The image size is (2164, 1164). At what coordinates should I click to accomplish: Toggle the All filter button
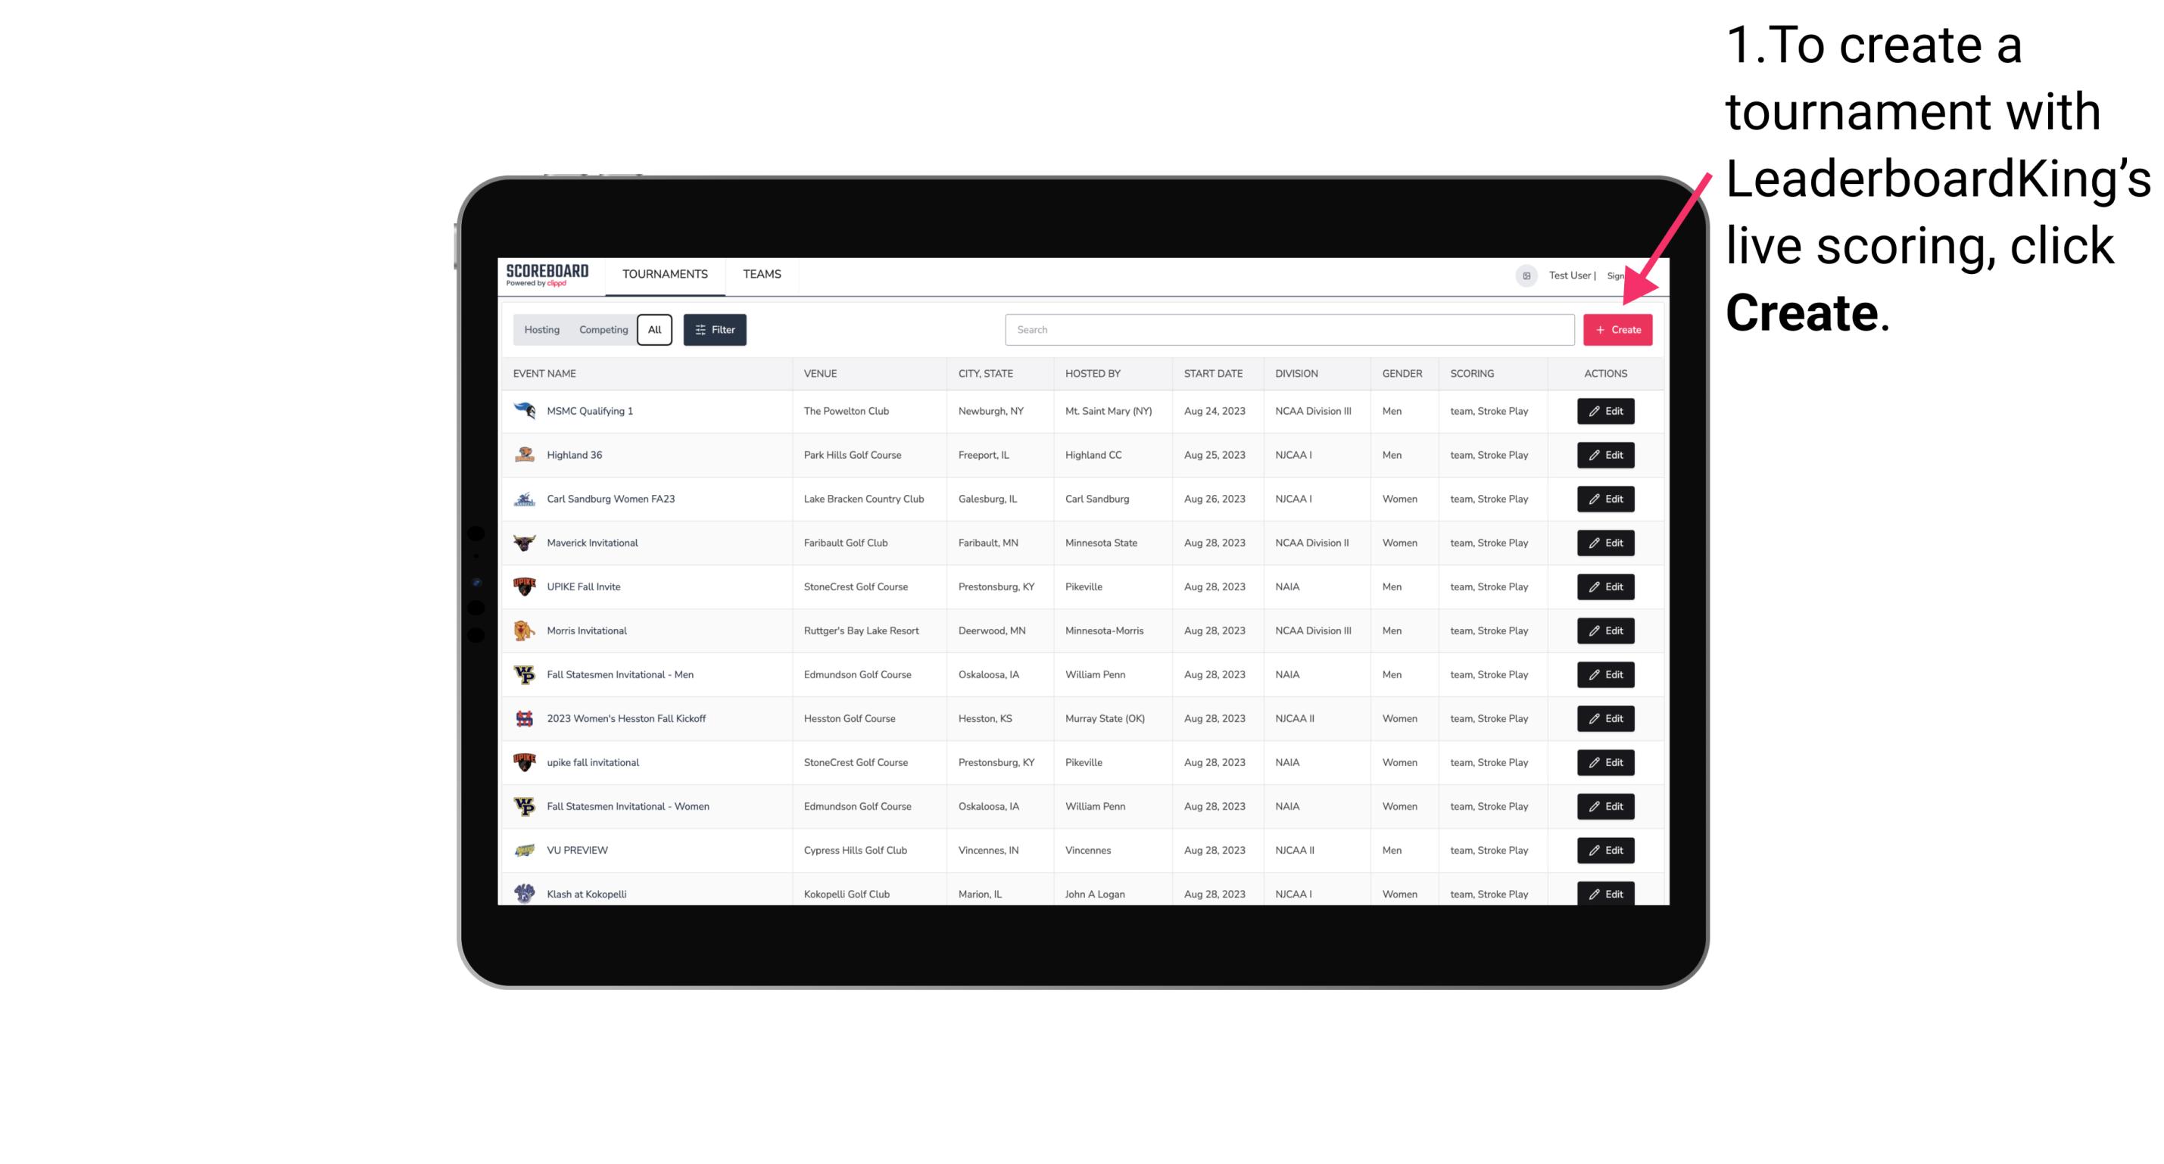tap(656, 330)
